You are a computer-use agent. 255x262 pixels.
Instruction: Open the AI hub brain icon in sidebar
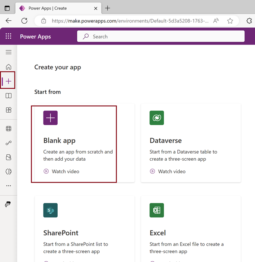pyautogui.click(x=9, y=171)
